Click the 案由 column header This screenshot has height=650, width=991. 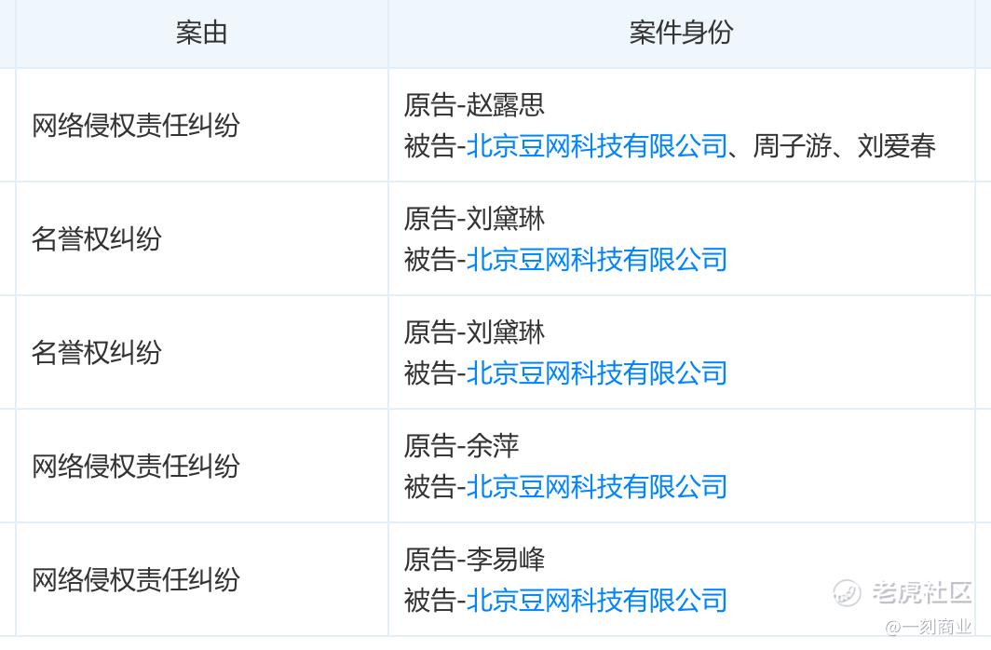(201, 33)
